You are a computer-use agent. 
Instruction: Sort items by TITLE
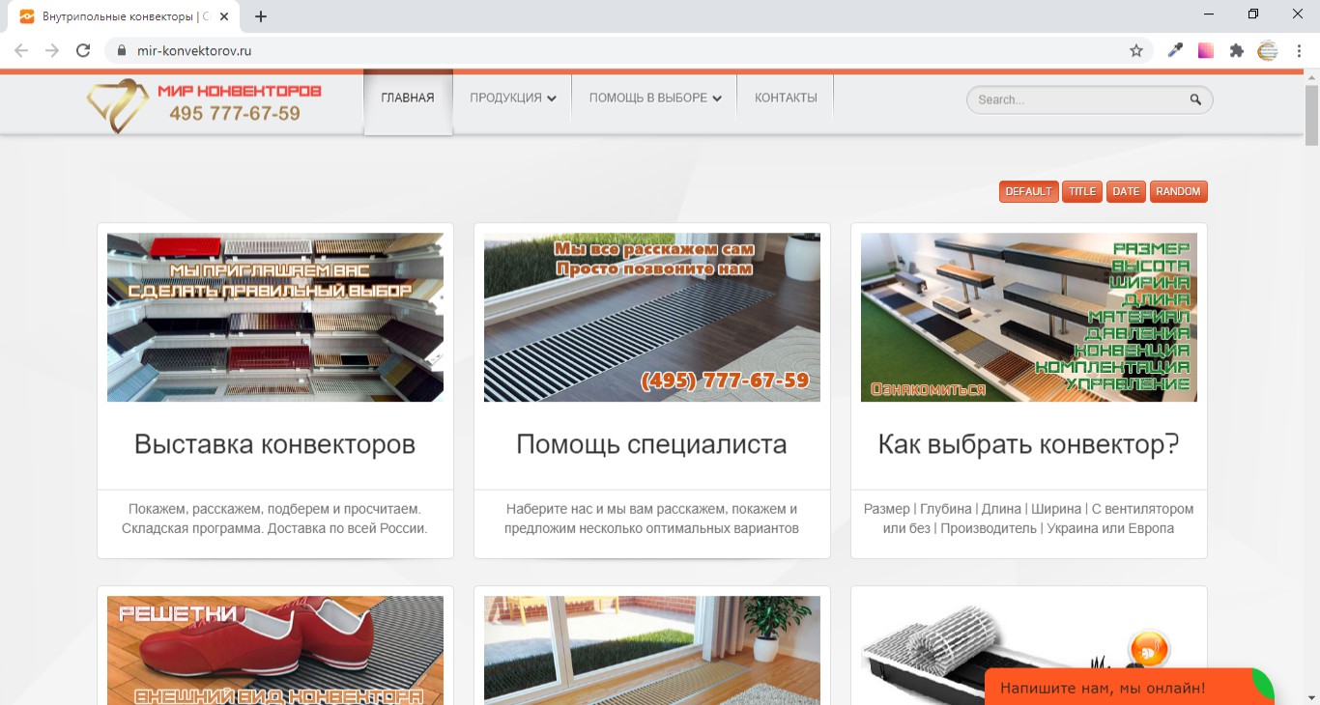(x=1082, y=191)
